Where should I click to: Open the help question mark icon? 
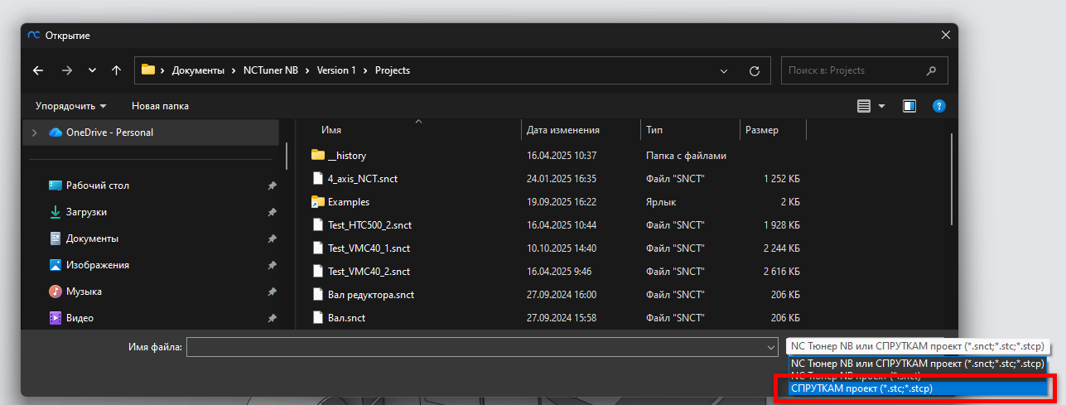(x=938, y=106)
